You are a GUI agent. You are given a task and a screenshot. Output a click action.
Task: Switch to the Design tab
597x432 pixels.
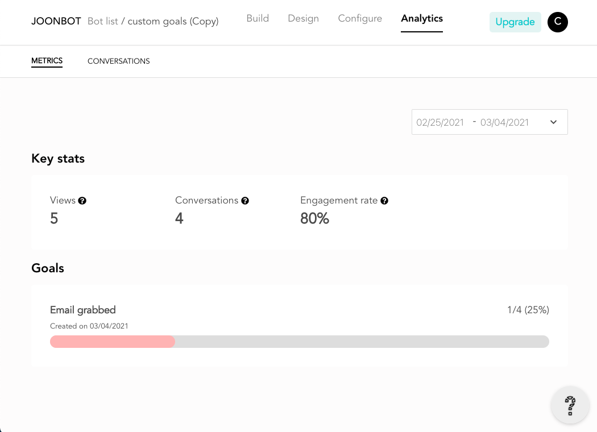click(x=304, y=18)
